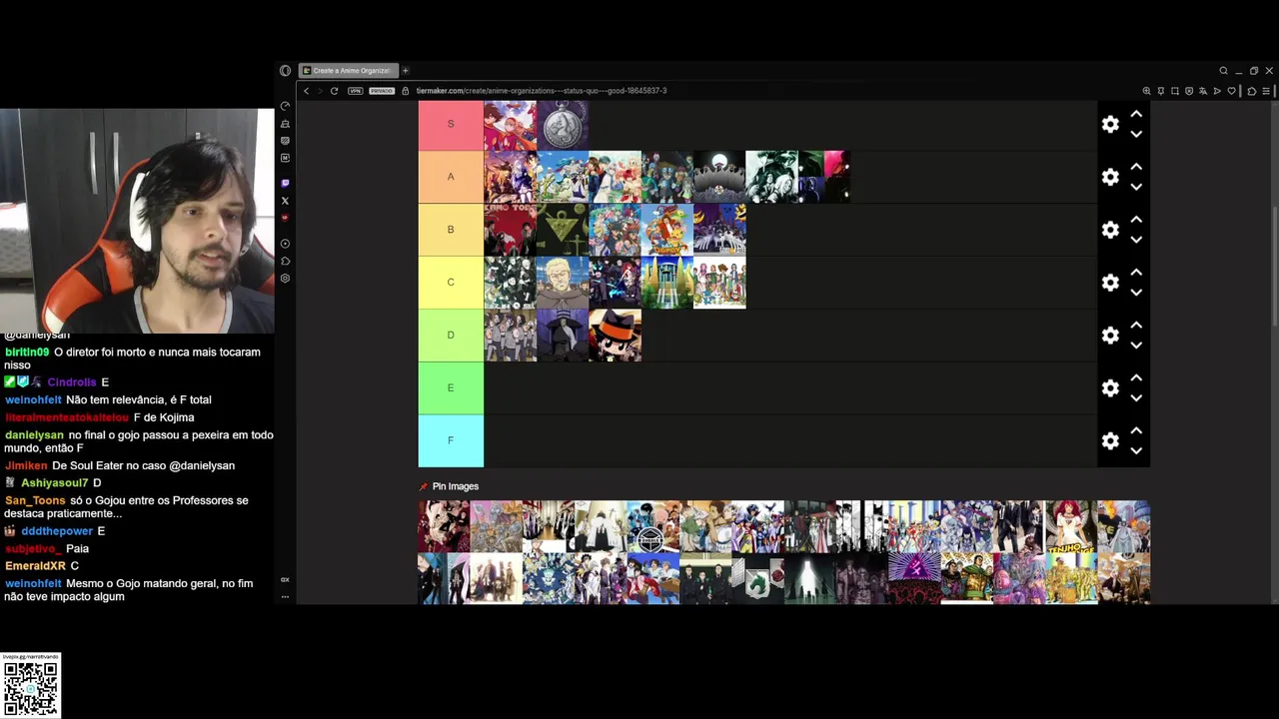The image size is (1279, 719).
Task: Open GX Control speedometer in sidebar
Action: 285,106
